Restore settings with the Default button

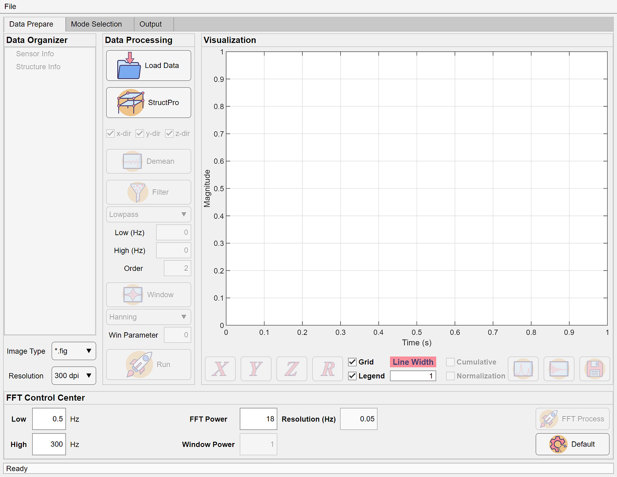pos(572,444)
